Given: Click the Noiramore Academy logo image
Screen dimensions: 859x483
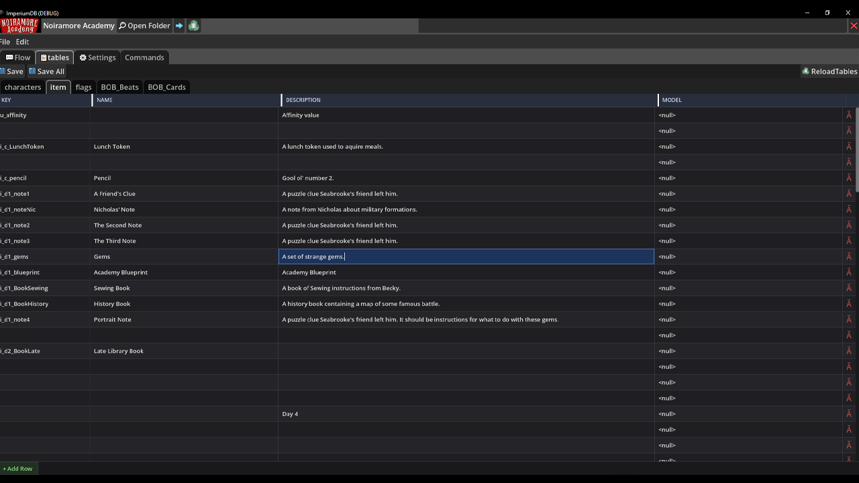Looking at the screenshot, I should (20, 25).
